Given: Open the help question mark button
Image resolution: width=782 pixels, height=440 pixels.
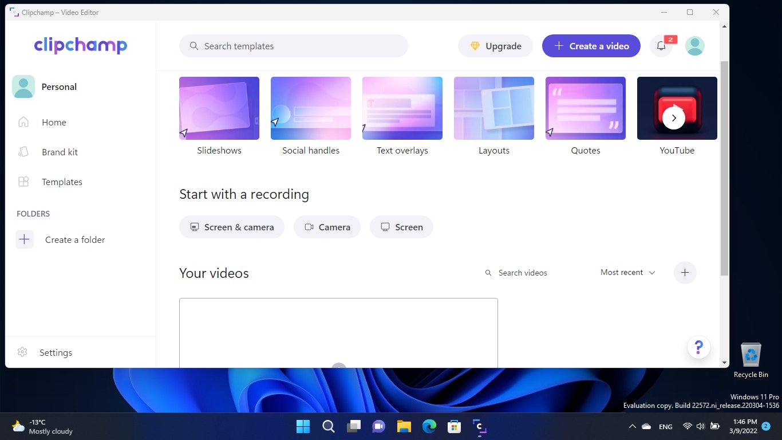Looking at the screenshot, I should 699,347.
